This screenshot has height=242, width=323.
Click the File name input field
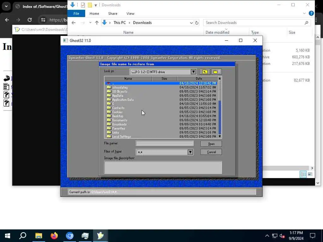pos(165,143)
